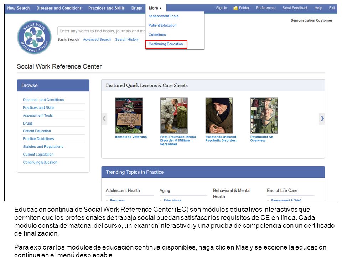
Task: Open Psychosis overview thumbnail image
Action: click(x=264, y=116)
